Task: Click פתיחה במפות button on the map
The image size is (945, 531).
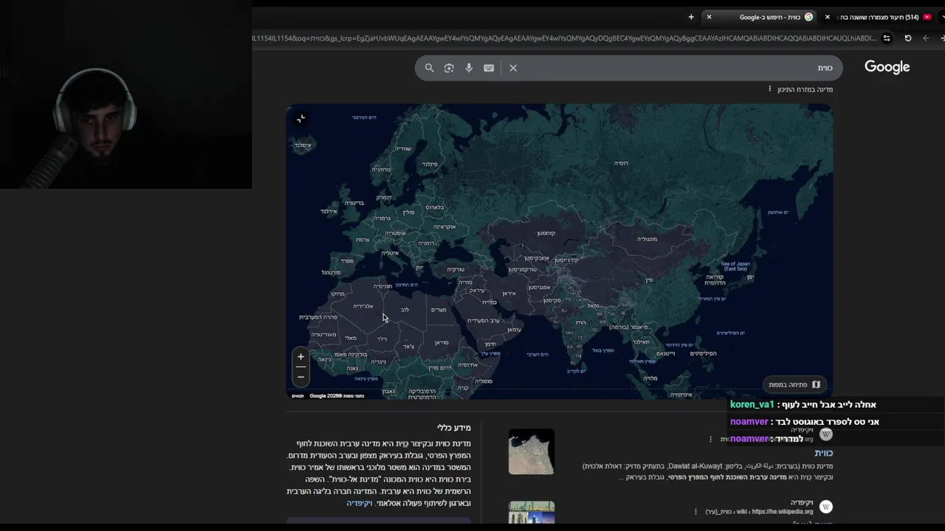Action: tap(794, 384)
